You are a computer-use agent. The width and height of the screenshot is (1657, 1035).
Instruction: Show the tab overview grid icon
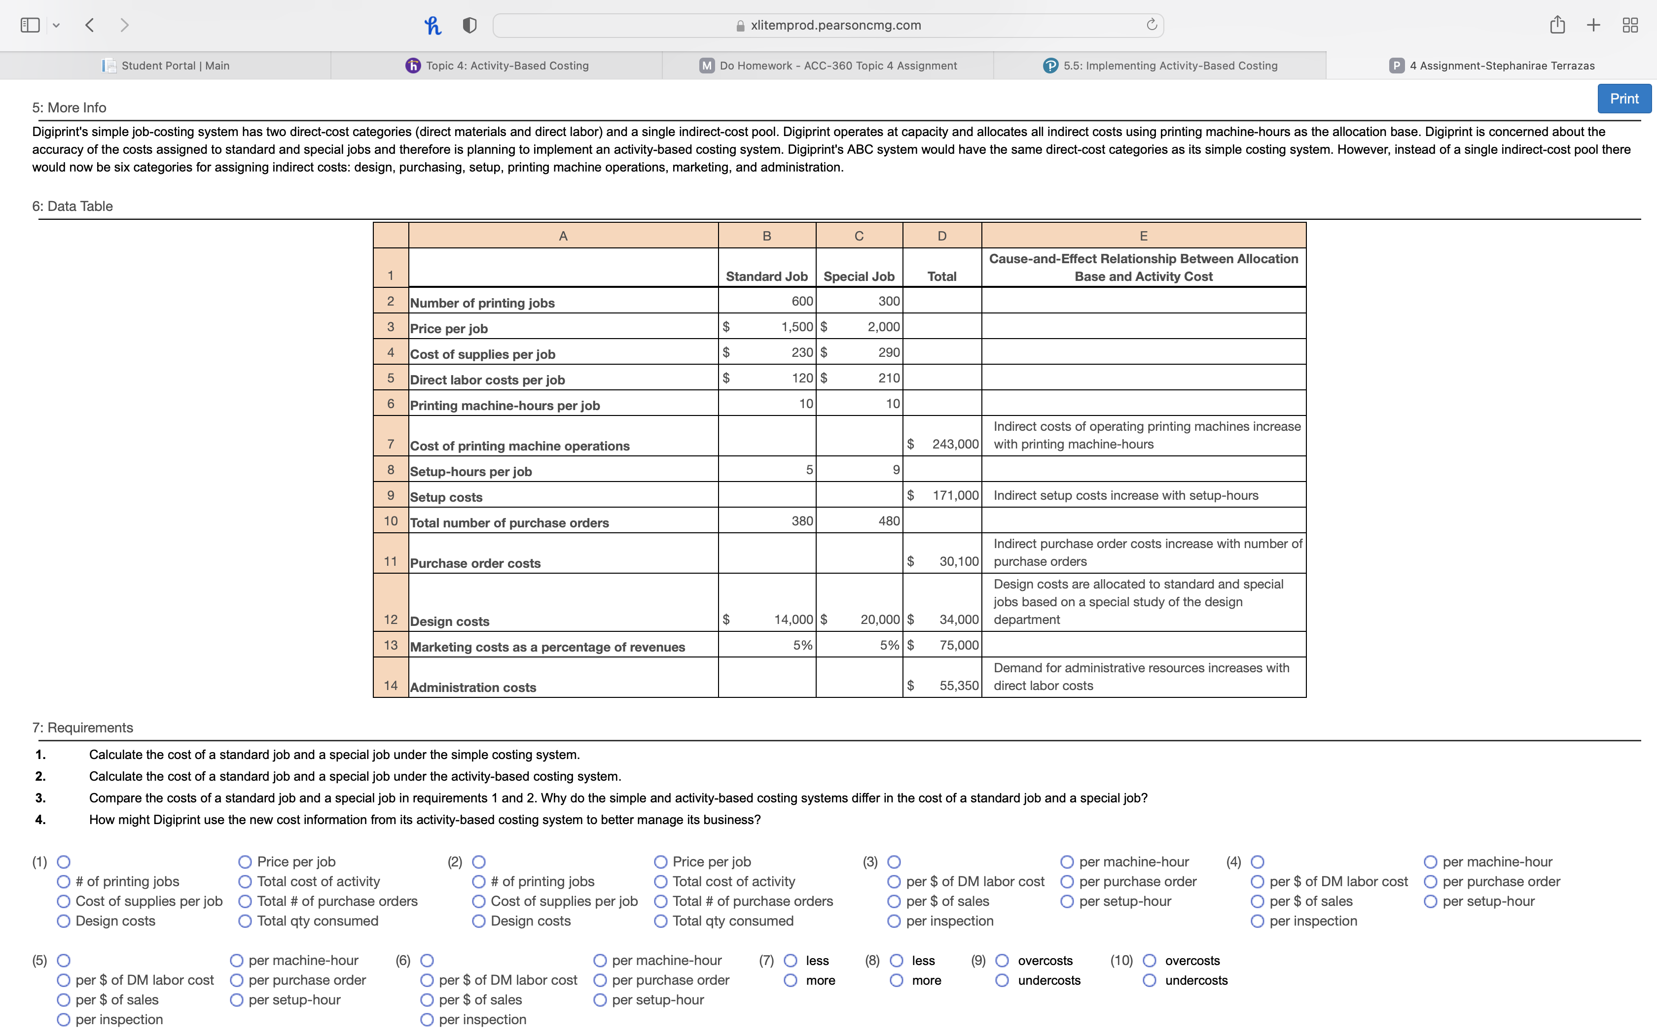(1630, 25)
